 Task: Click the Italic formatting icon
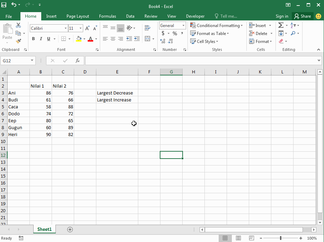point(41,39)
